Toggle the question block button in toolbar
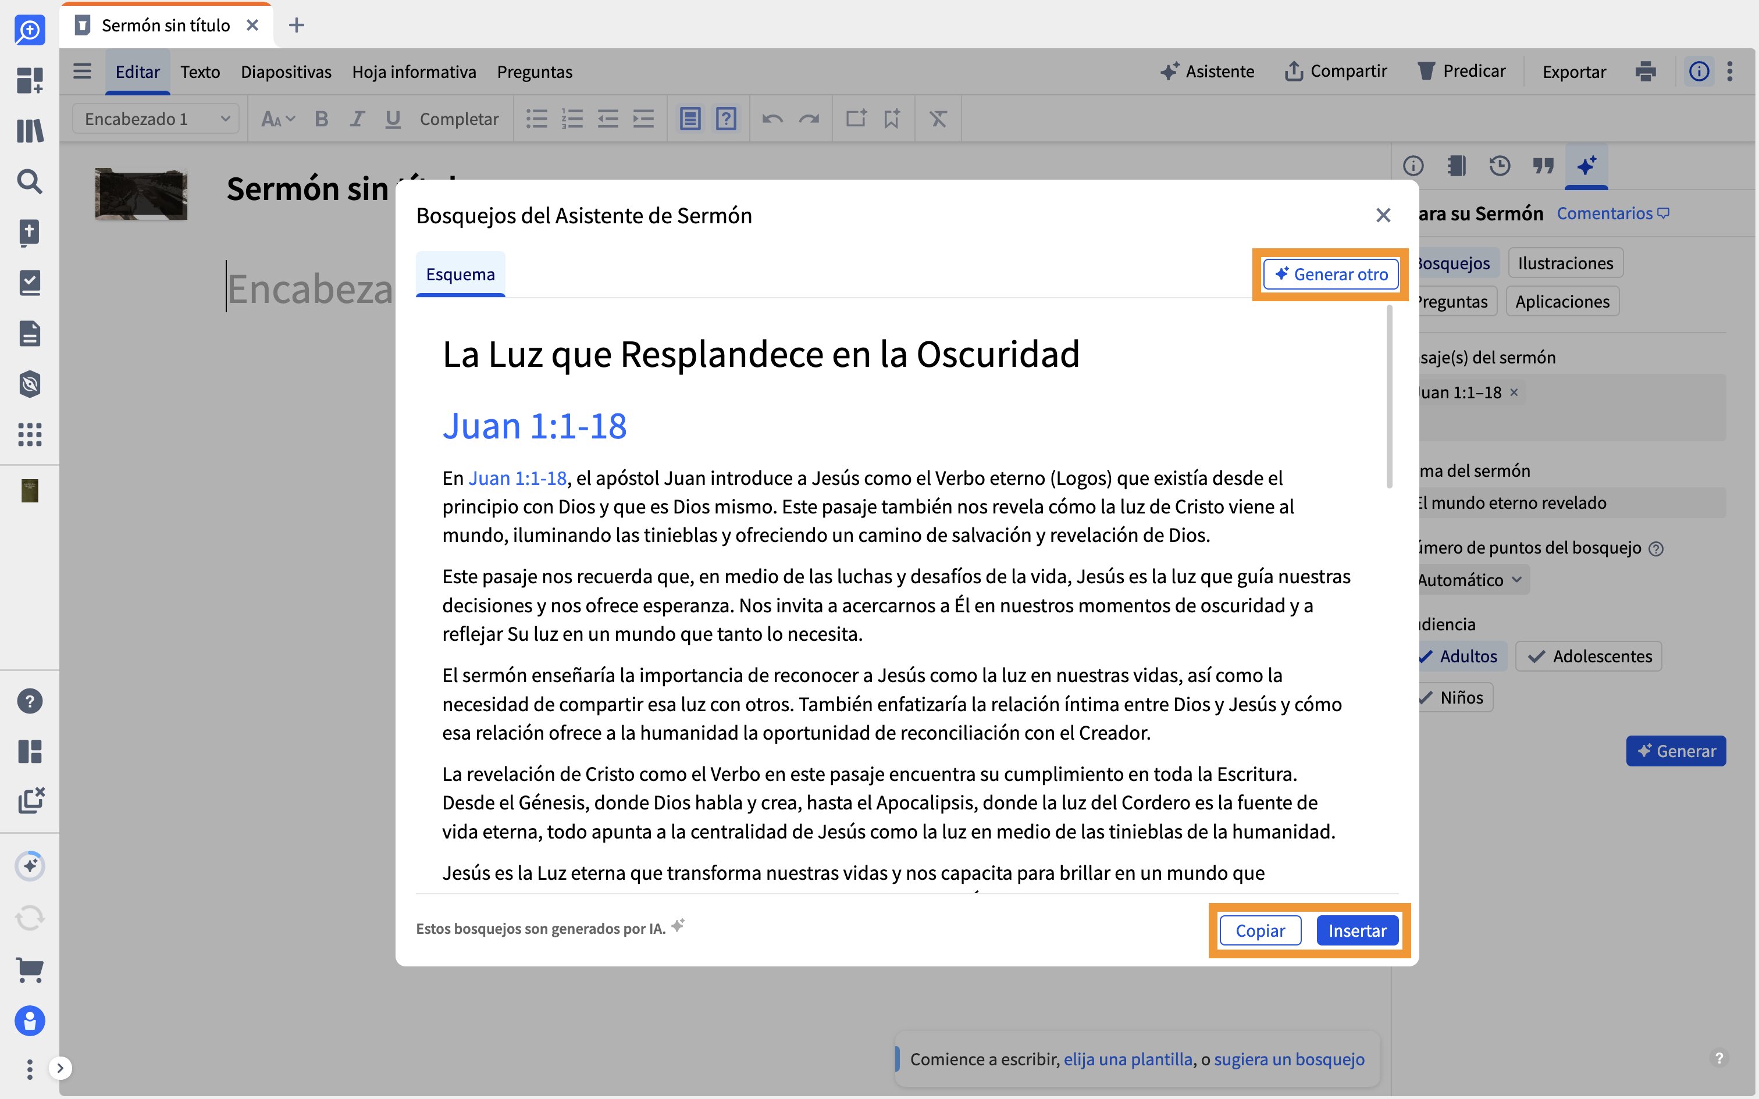The width and height of the screenshot is (1759, 1099). pyautogui.click(x=726, y=119)
